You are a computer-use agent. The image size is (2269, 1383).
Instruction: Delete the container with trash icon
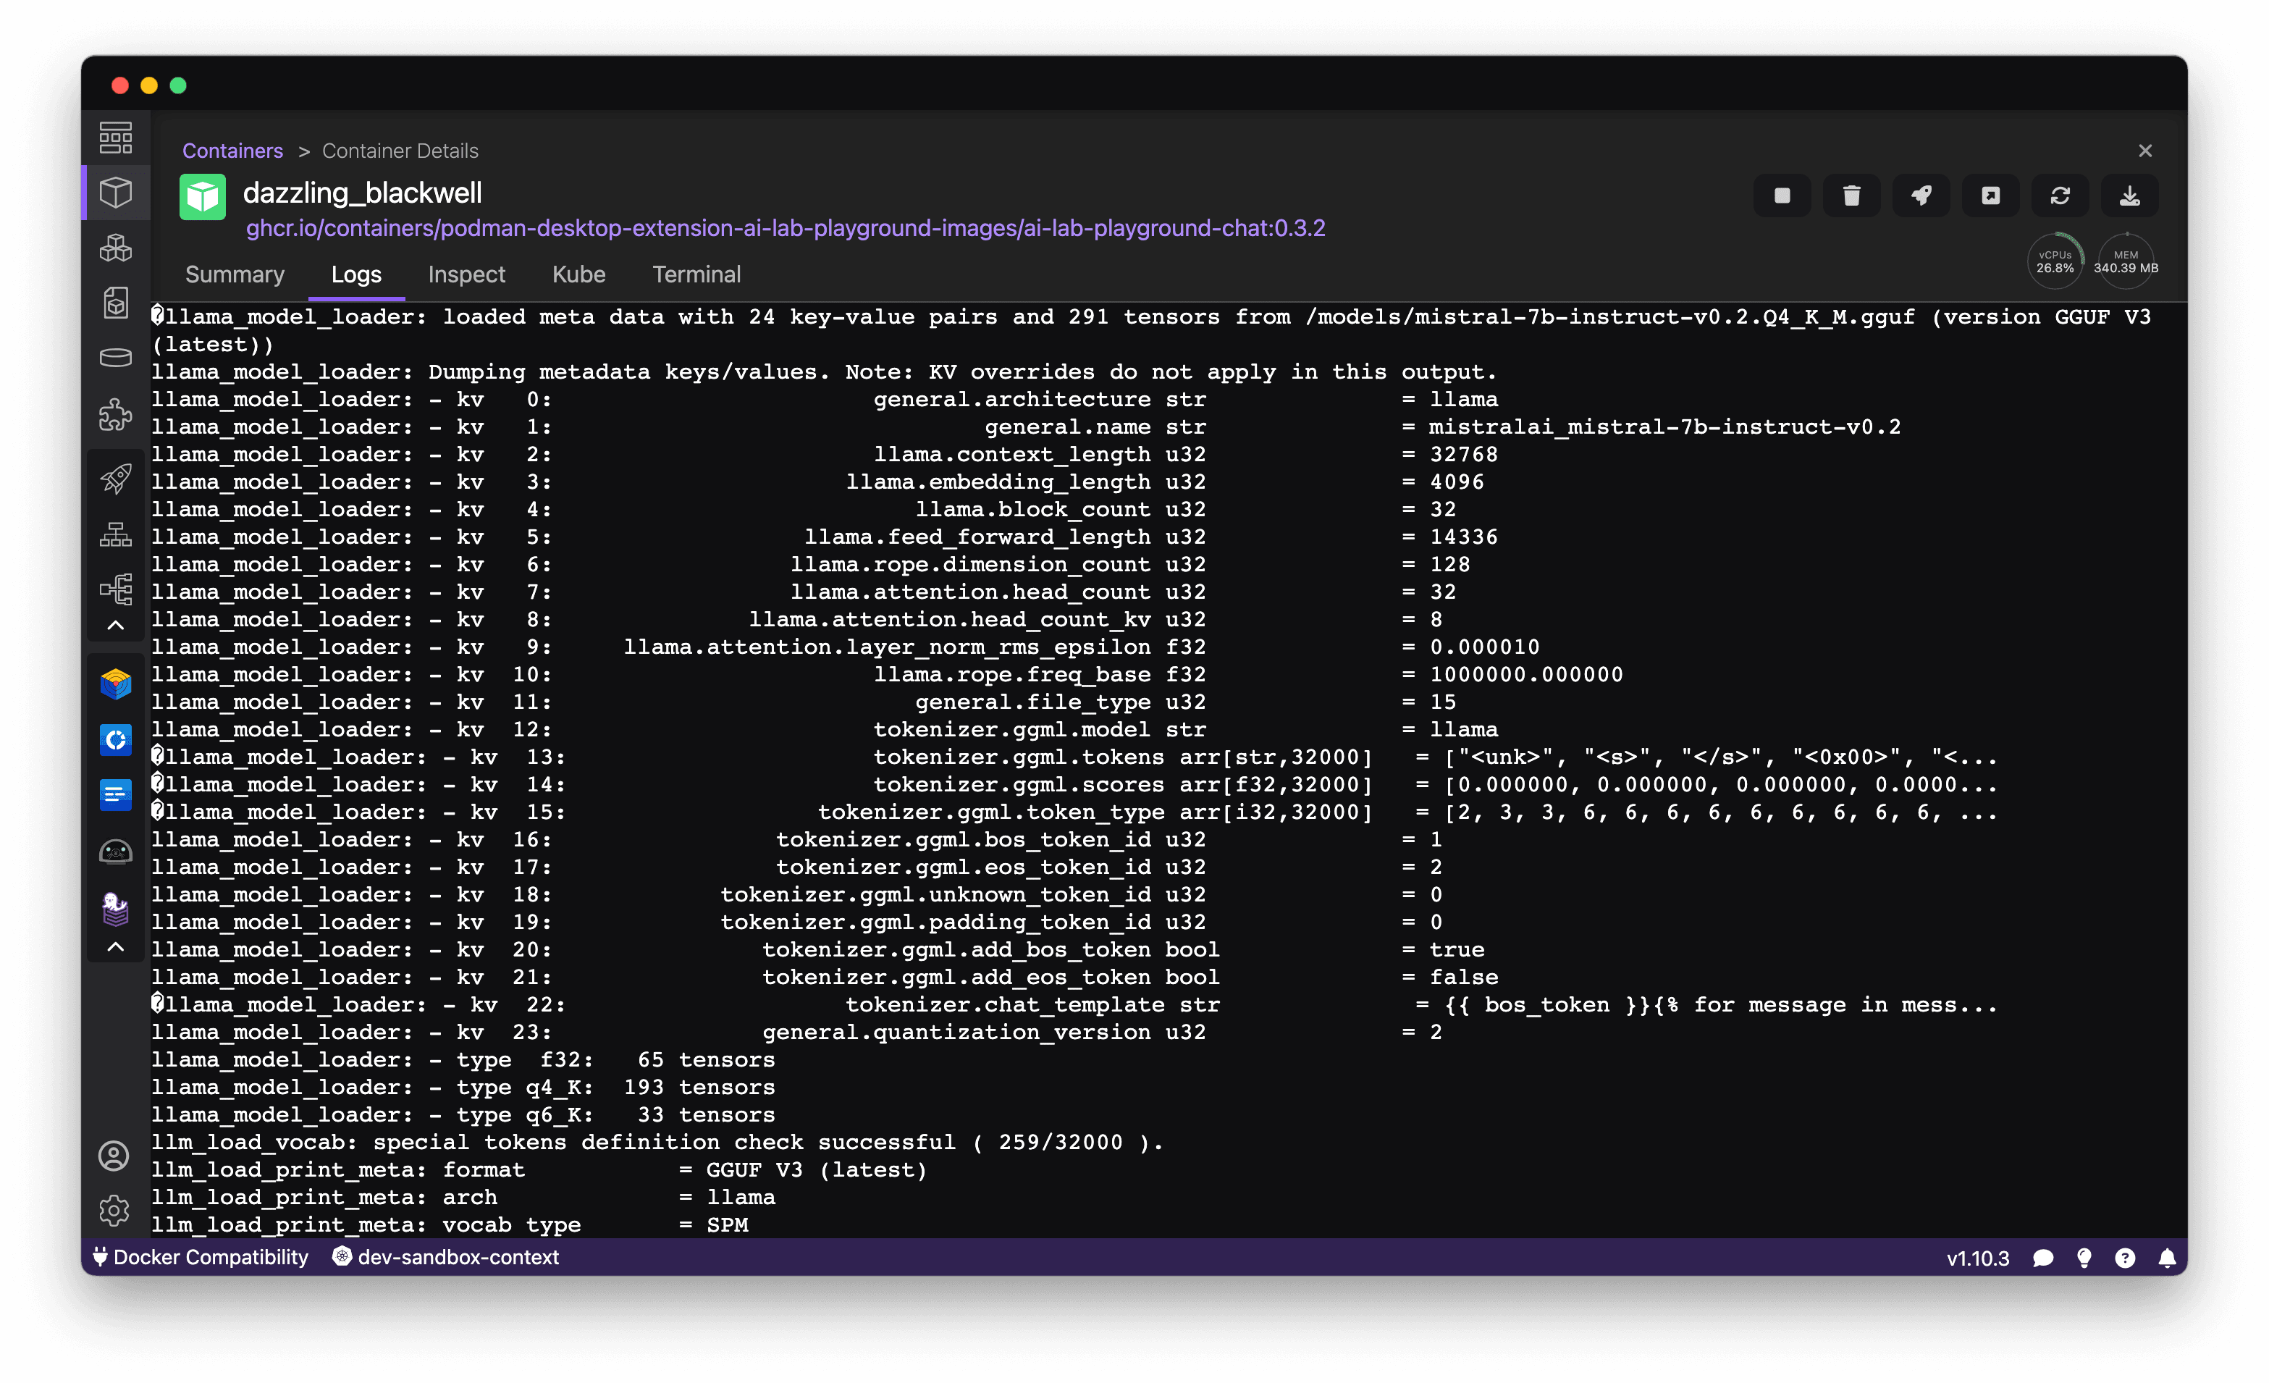click(1851, 196)
